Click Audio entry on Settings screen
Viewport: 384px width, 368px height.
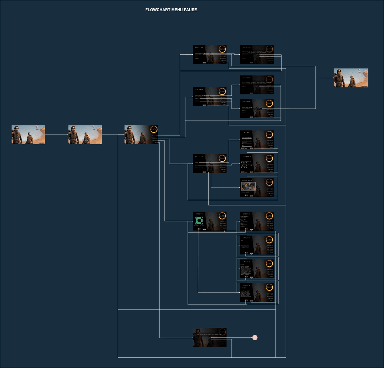[x=196, y=163]
